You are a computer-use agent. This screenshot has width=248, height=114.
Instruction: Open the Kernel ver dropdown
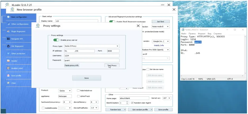(167, 98)
